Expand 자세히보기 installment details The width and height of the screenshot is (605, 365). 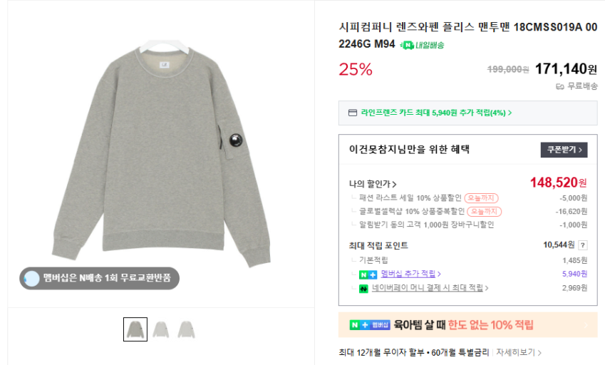519,352
